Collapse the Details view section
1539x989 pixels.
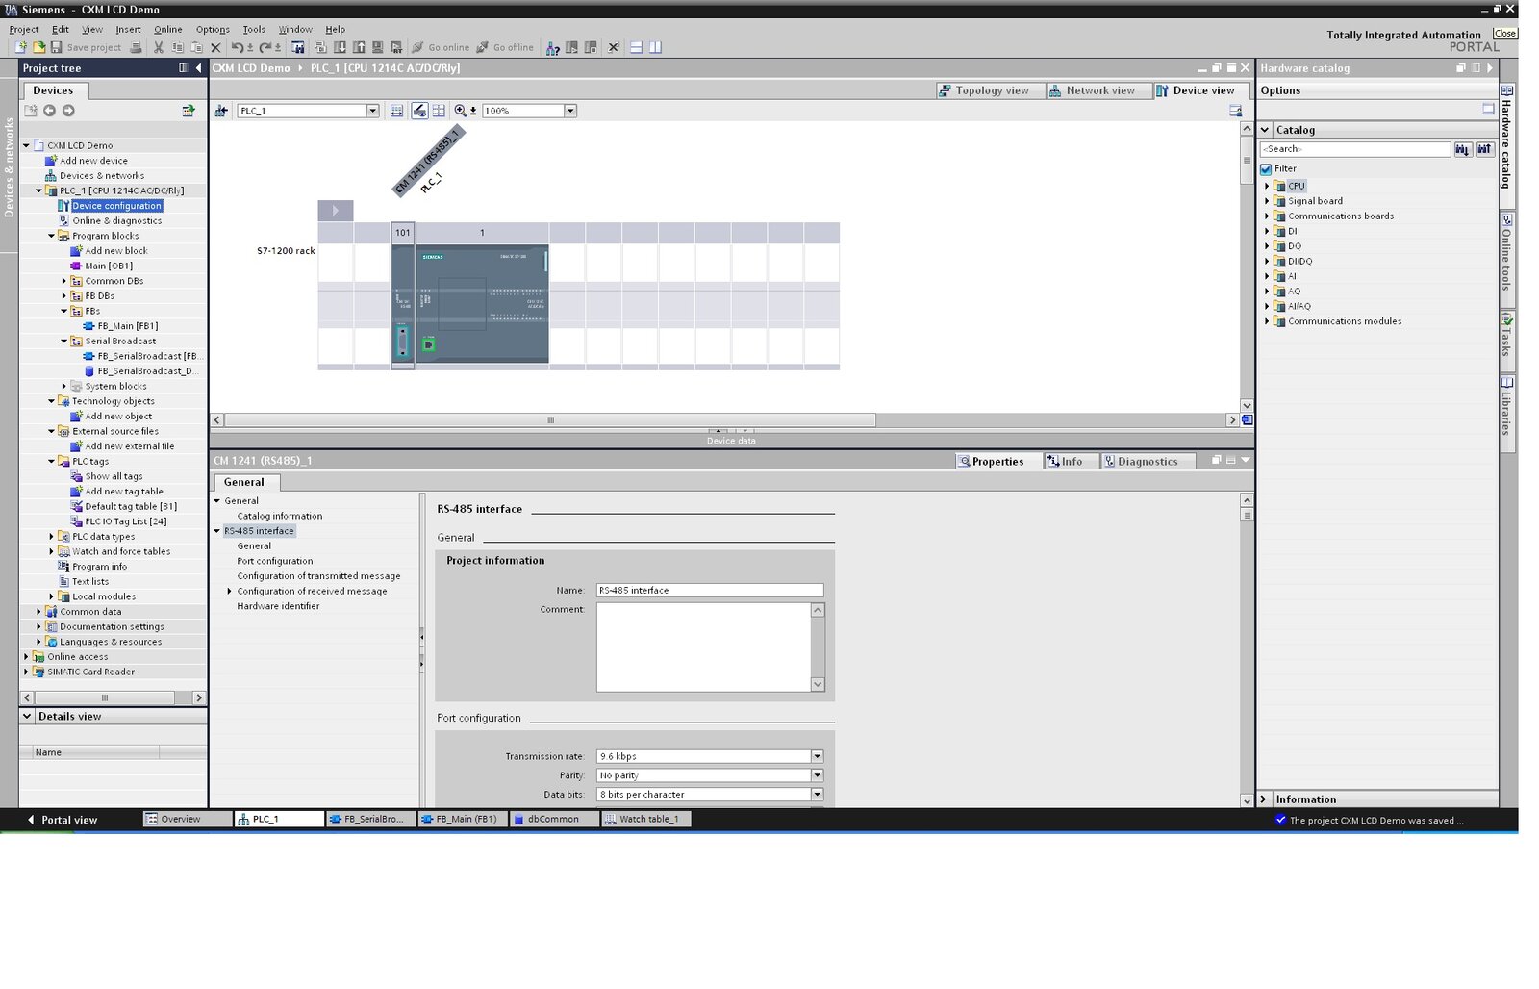27,717
